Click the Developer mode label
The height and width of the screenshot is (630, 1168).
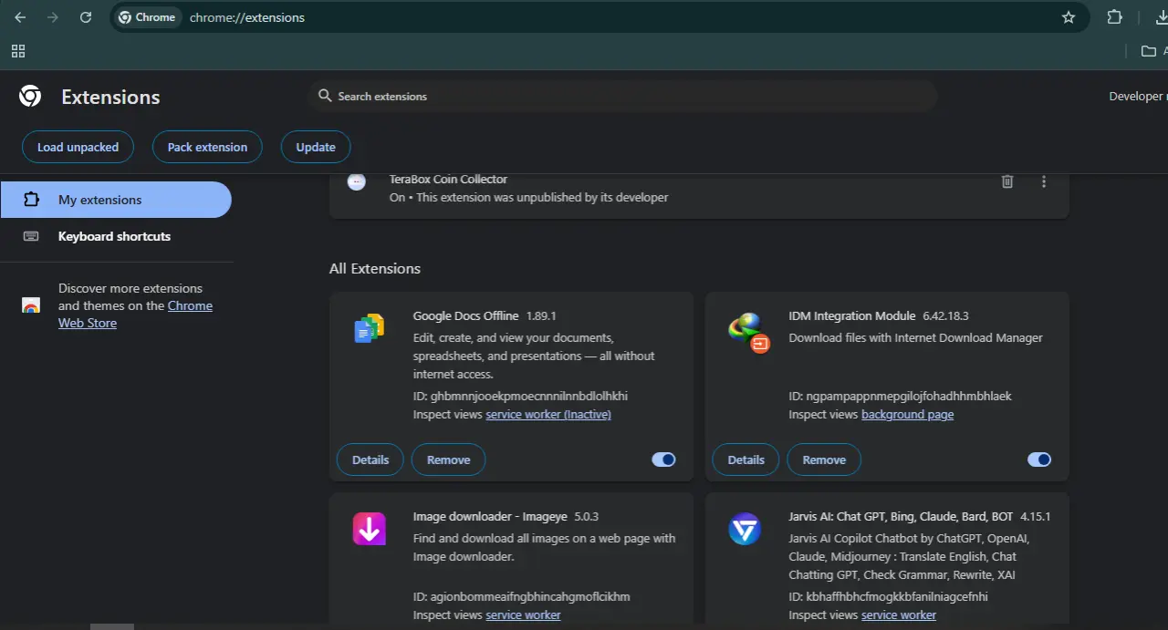point(1138,96)
